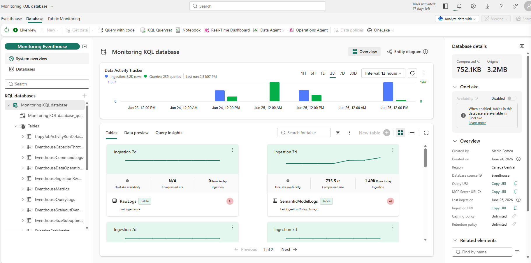Collapse the Database details panel
Viewport: 531px width, 263px height.
coord(522,46)
